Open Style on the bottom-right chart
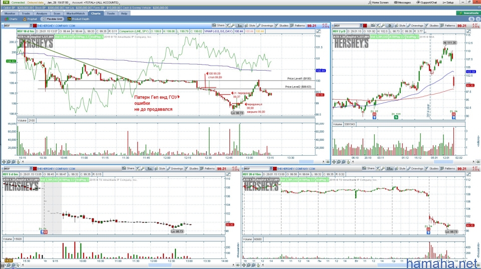Image resolution: width=481 pixels, height=269 pixels. pos(400,168)
